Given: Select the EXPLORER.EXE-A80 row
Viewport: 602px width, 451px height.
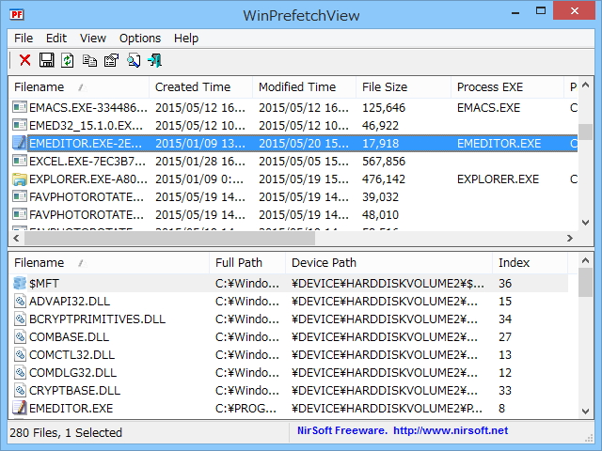Looking at the screenshot, I should pyautogui.click(x=293, y=179).
